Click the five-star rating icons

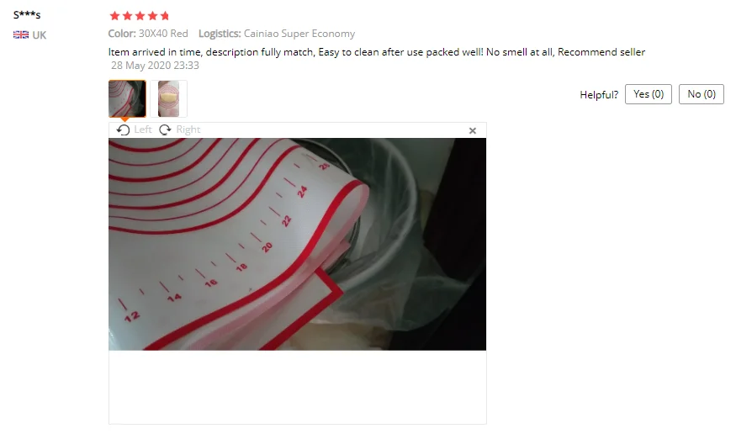(x=140, y=16)
